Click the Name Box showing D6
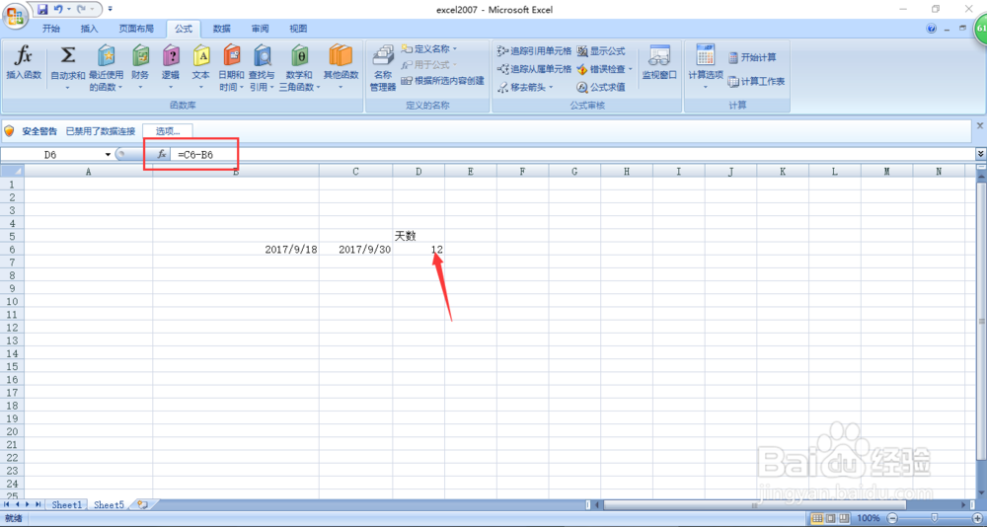Viewport: 987px width, 527px height. point(51,154)
